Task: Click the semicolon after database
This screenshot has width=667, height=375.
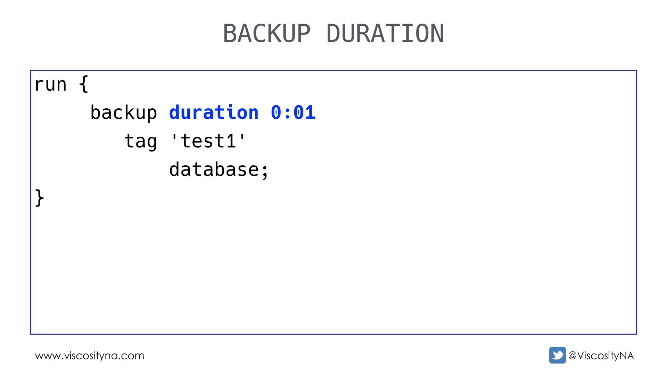Action: (x=265, y=171)
